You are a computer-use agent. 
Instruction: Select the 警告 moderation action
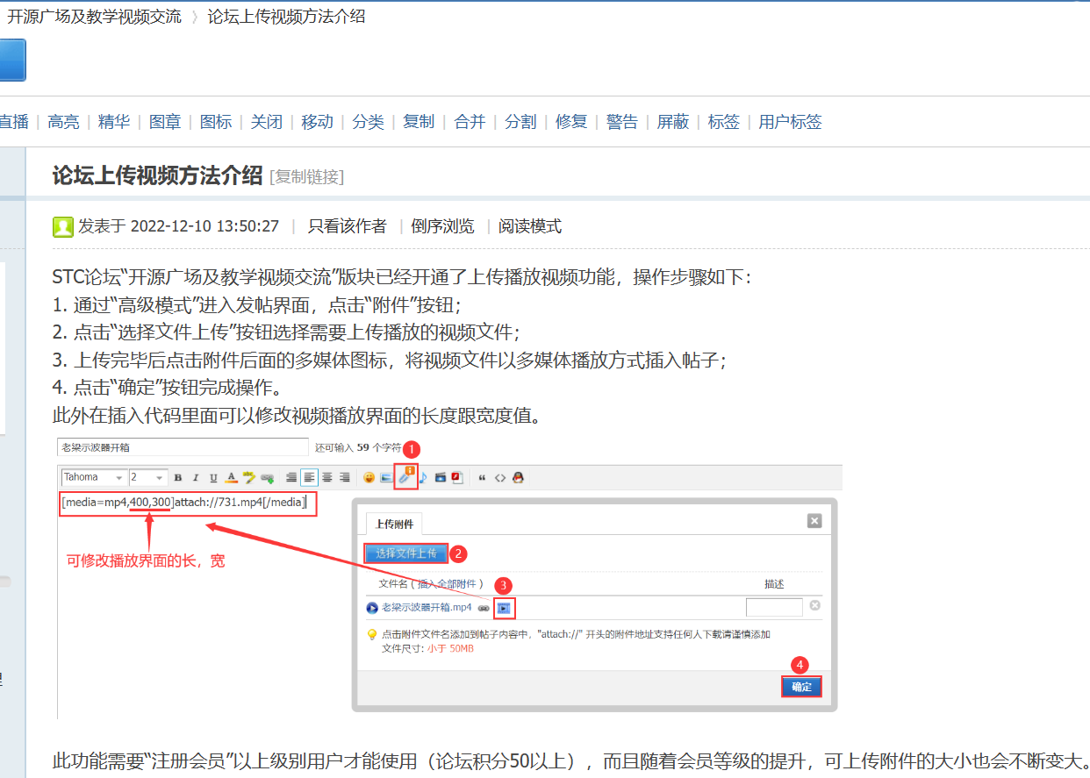pos(622,122)
